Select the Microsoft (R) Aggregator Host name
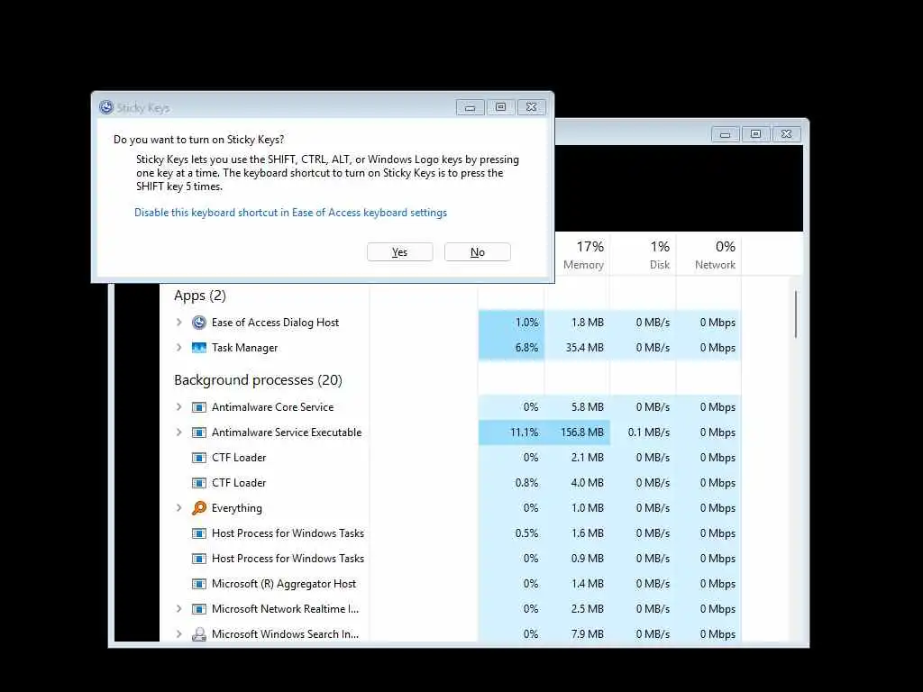 pos(284,584)
